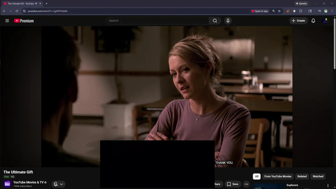This screenshot has height=189, width=336.
Task: Go to YouTube Premium home logo
Action: [x=24, y=21]
